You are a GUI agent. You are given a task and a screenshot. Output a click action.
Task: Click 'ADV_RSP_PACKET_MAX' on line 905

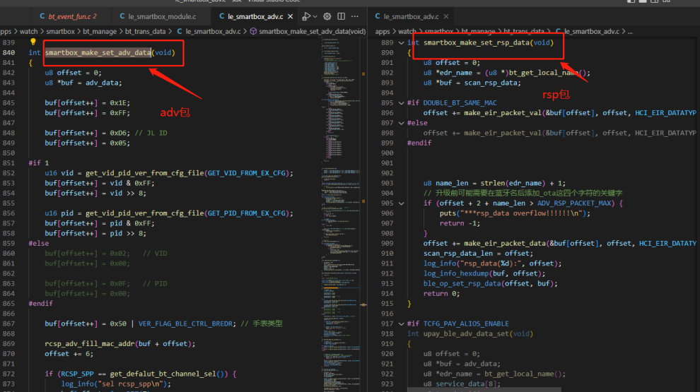(x=574, y=203)
